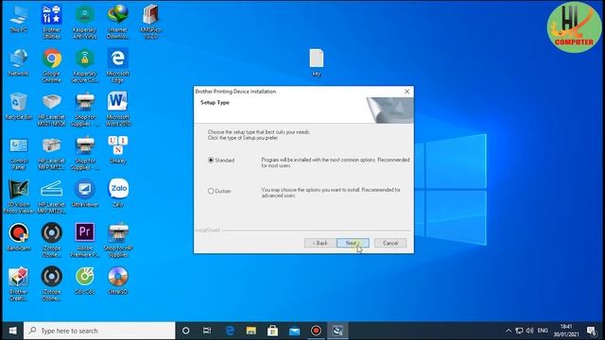Open Kaspersky Secure Connection desktop icon
605x340 pixels.
coord(85,65)
